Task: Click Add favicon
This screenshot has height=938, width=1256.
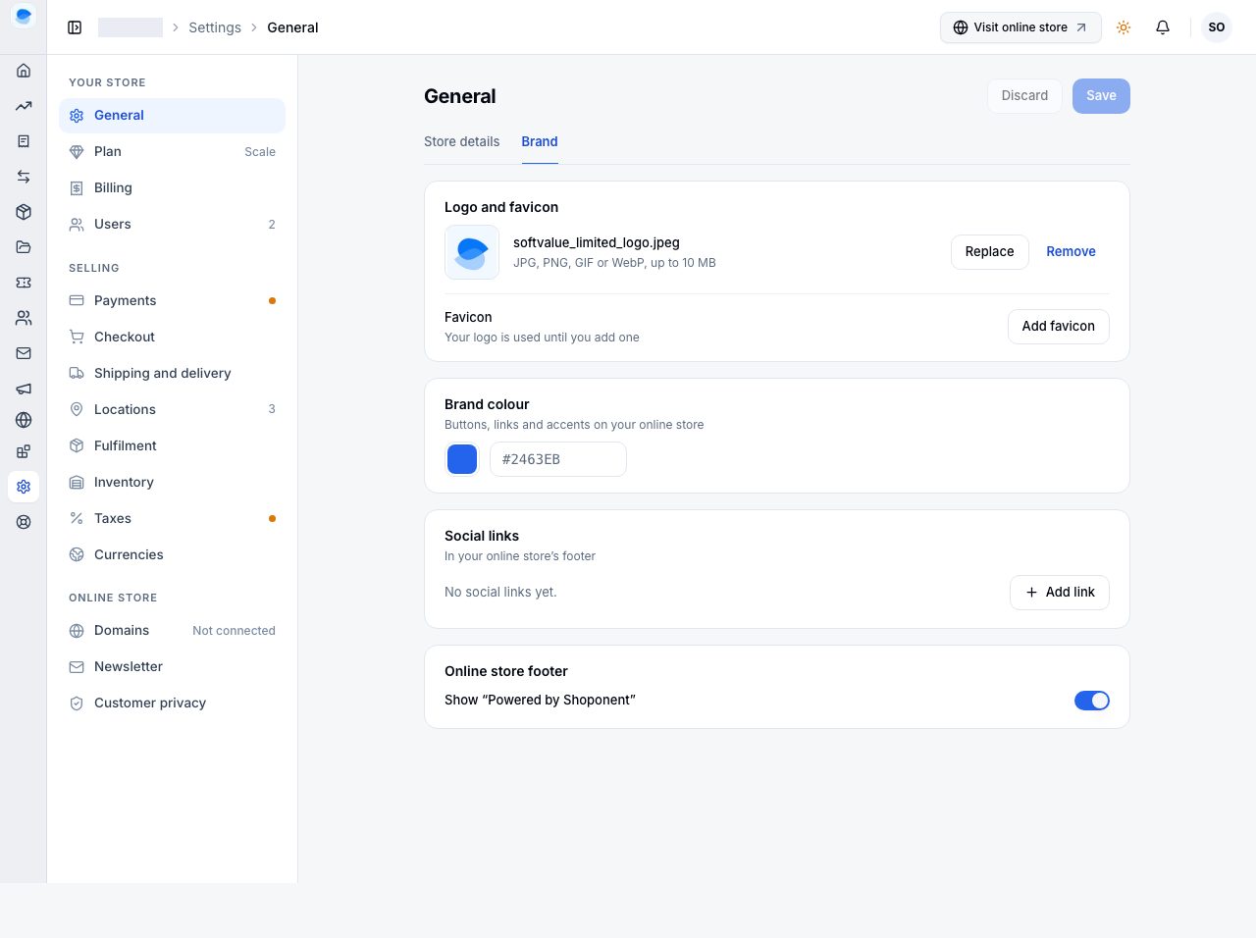Action: [x=1058, y=327]
